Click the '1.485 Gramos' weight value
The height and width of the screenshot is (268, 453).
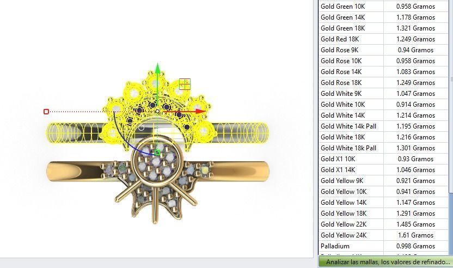point(415,224)
